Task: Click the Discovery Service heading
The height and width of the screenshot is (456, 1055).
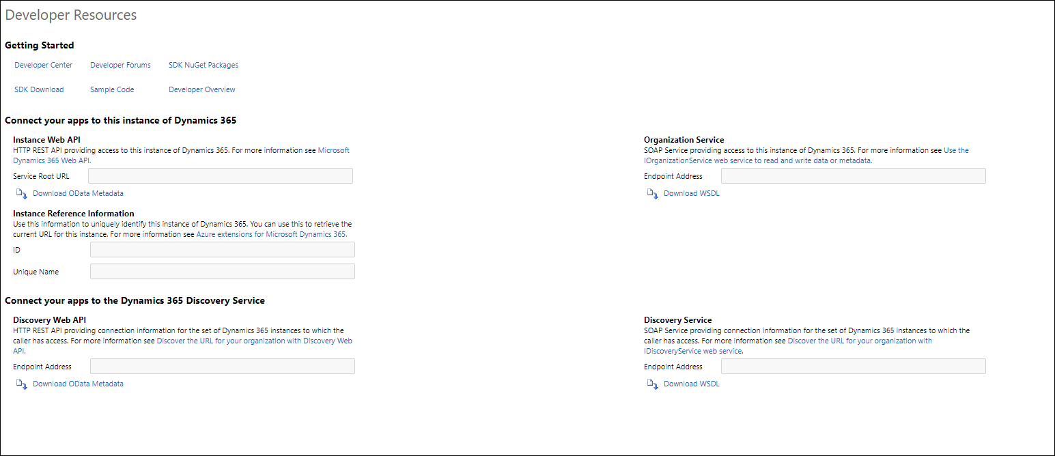Action: coord(678,320)
